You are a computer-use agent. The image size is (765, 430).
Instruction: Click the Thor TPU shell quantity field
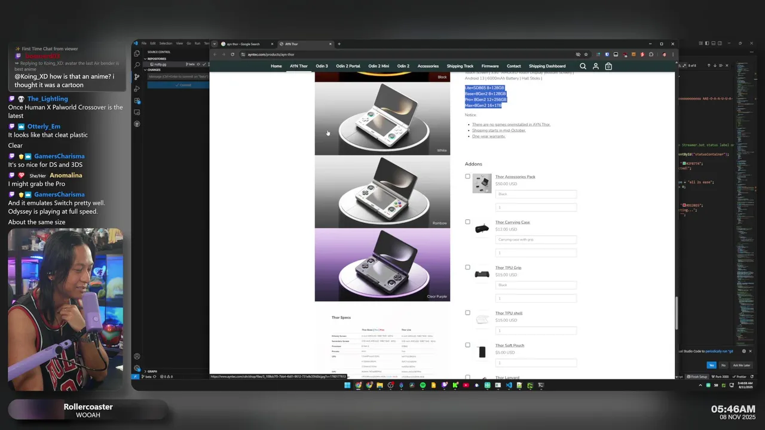point(536,330)
